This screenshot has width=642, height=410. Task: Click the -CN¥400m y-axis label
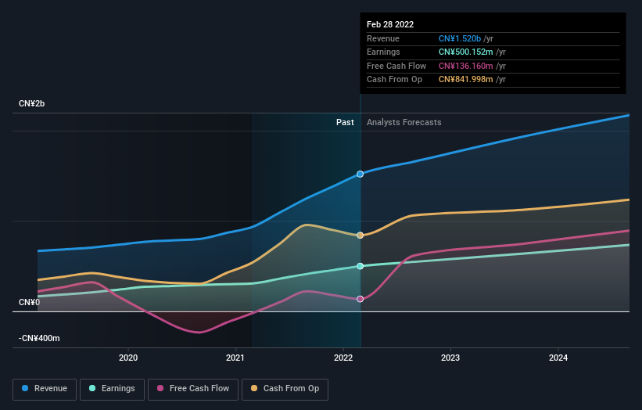point(39,338)
